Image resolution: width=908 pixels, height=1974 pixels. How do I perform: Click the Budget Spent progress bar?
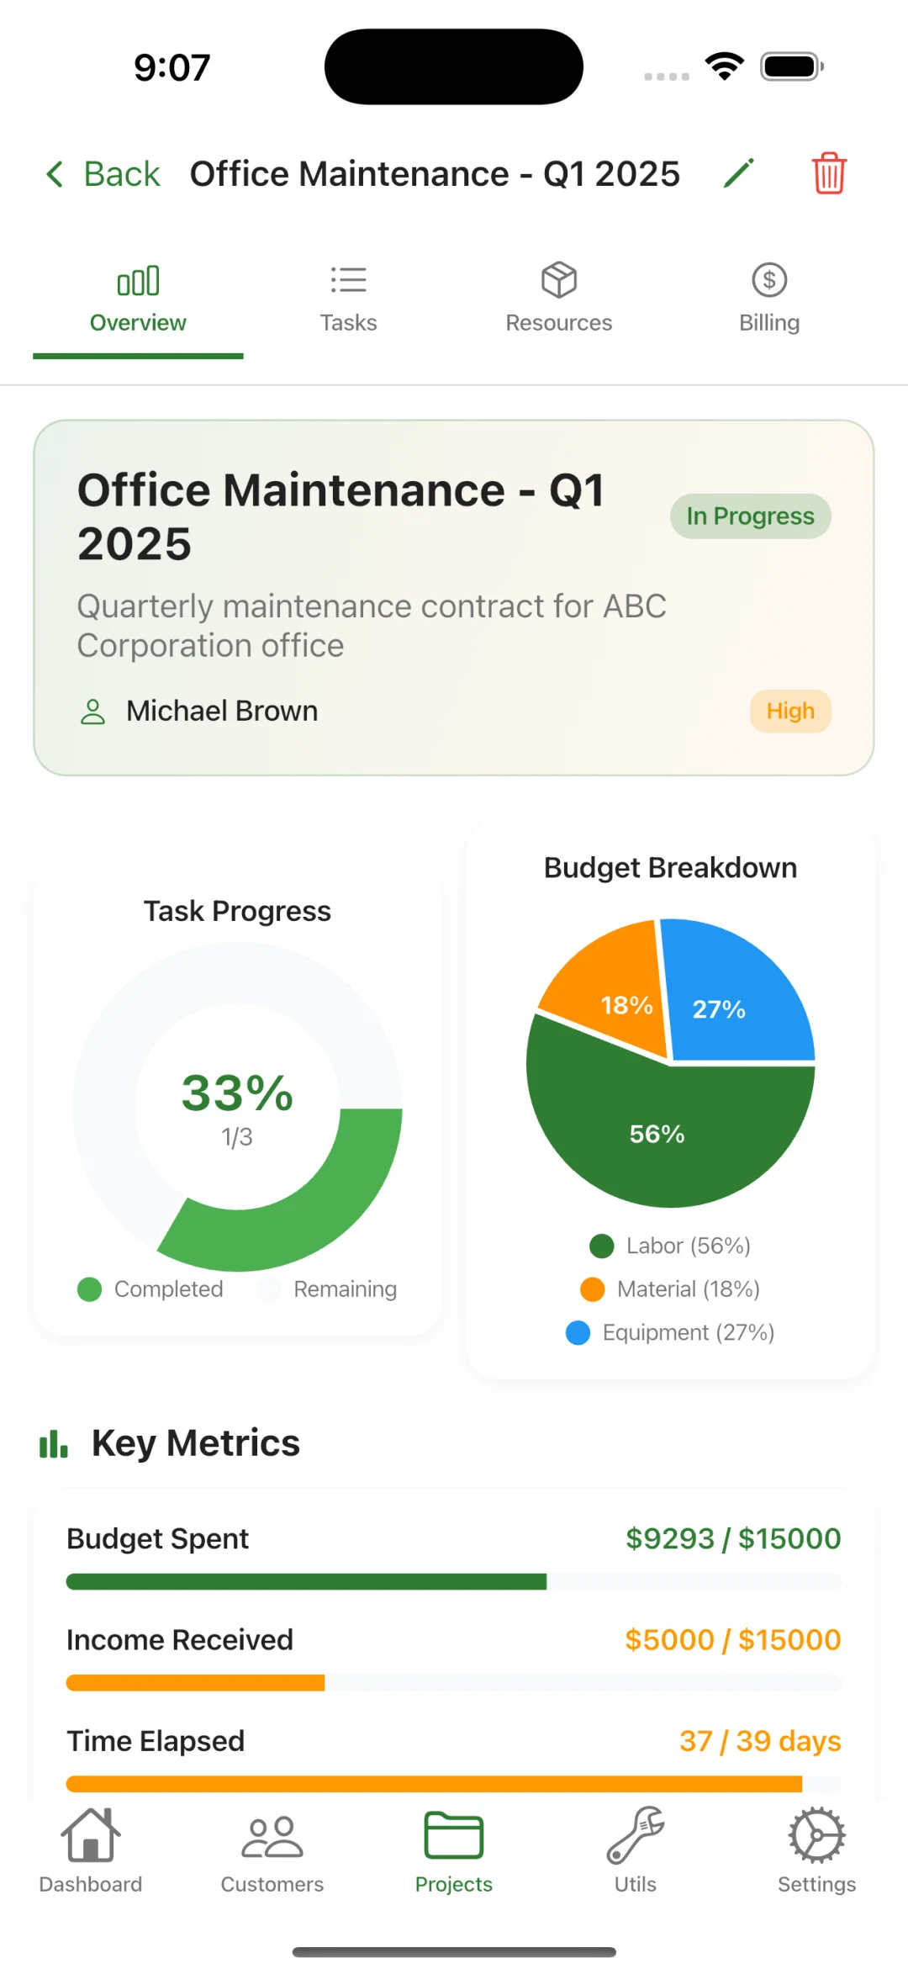[454, 1582]
